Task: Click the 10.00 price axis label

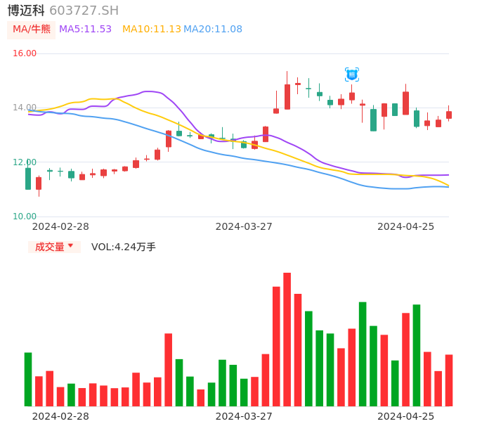Action: click(25, 217)
